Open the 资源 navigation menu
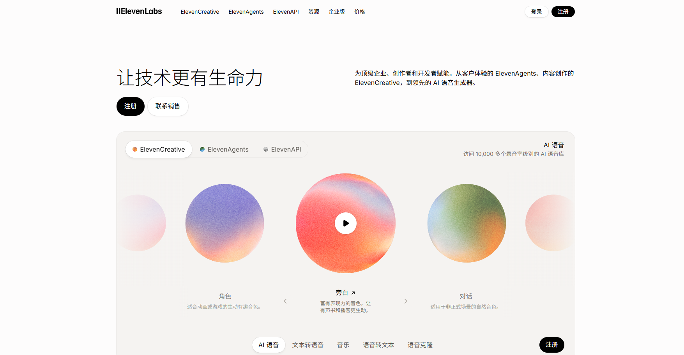Image resolution: width=684 pixels, height=355 pixels. click(314, 12)
